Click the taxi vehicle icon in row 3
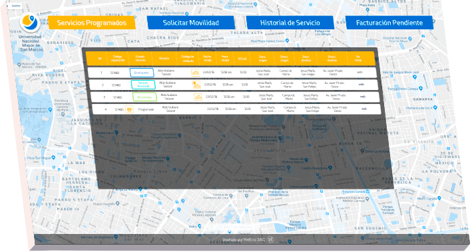This screenshot has height=252, width=470. point(198,97)
